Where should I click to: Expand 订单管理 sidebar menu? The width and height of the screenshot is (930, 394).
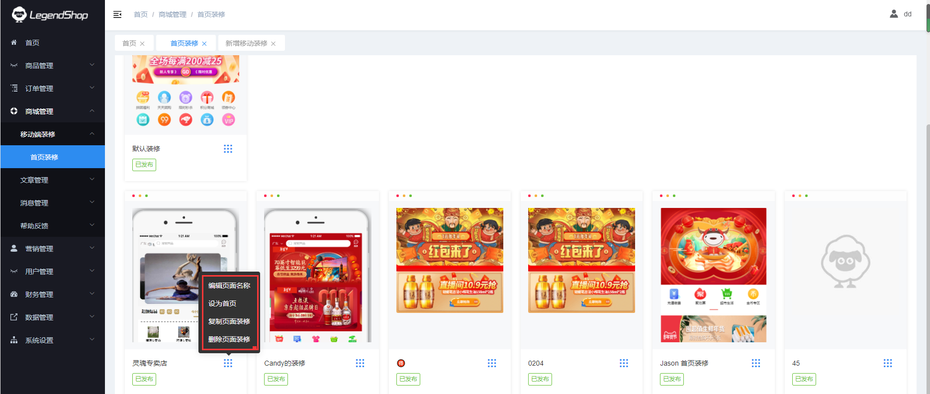(x=53, y=89)
